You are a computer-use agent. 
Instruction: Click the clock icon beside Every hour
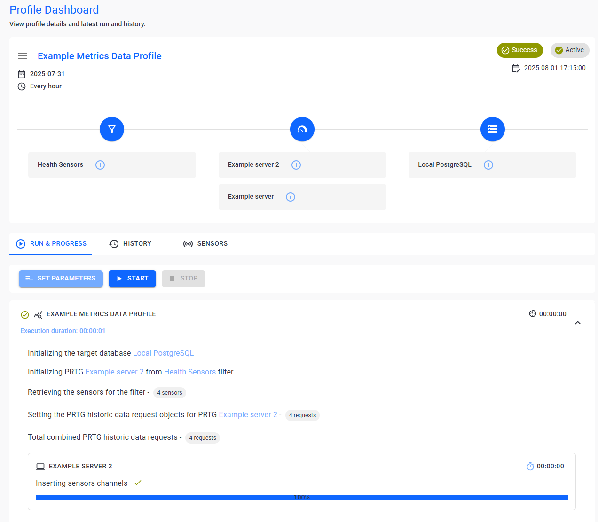[x=22, y=86]
